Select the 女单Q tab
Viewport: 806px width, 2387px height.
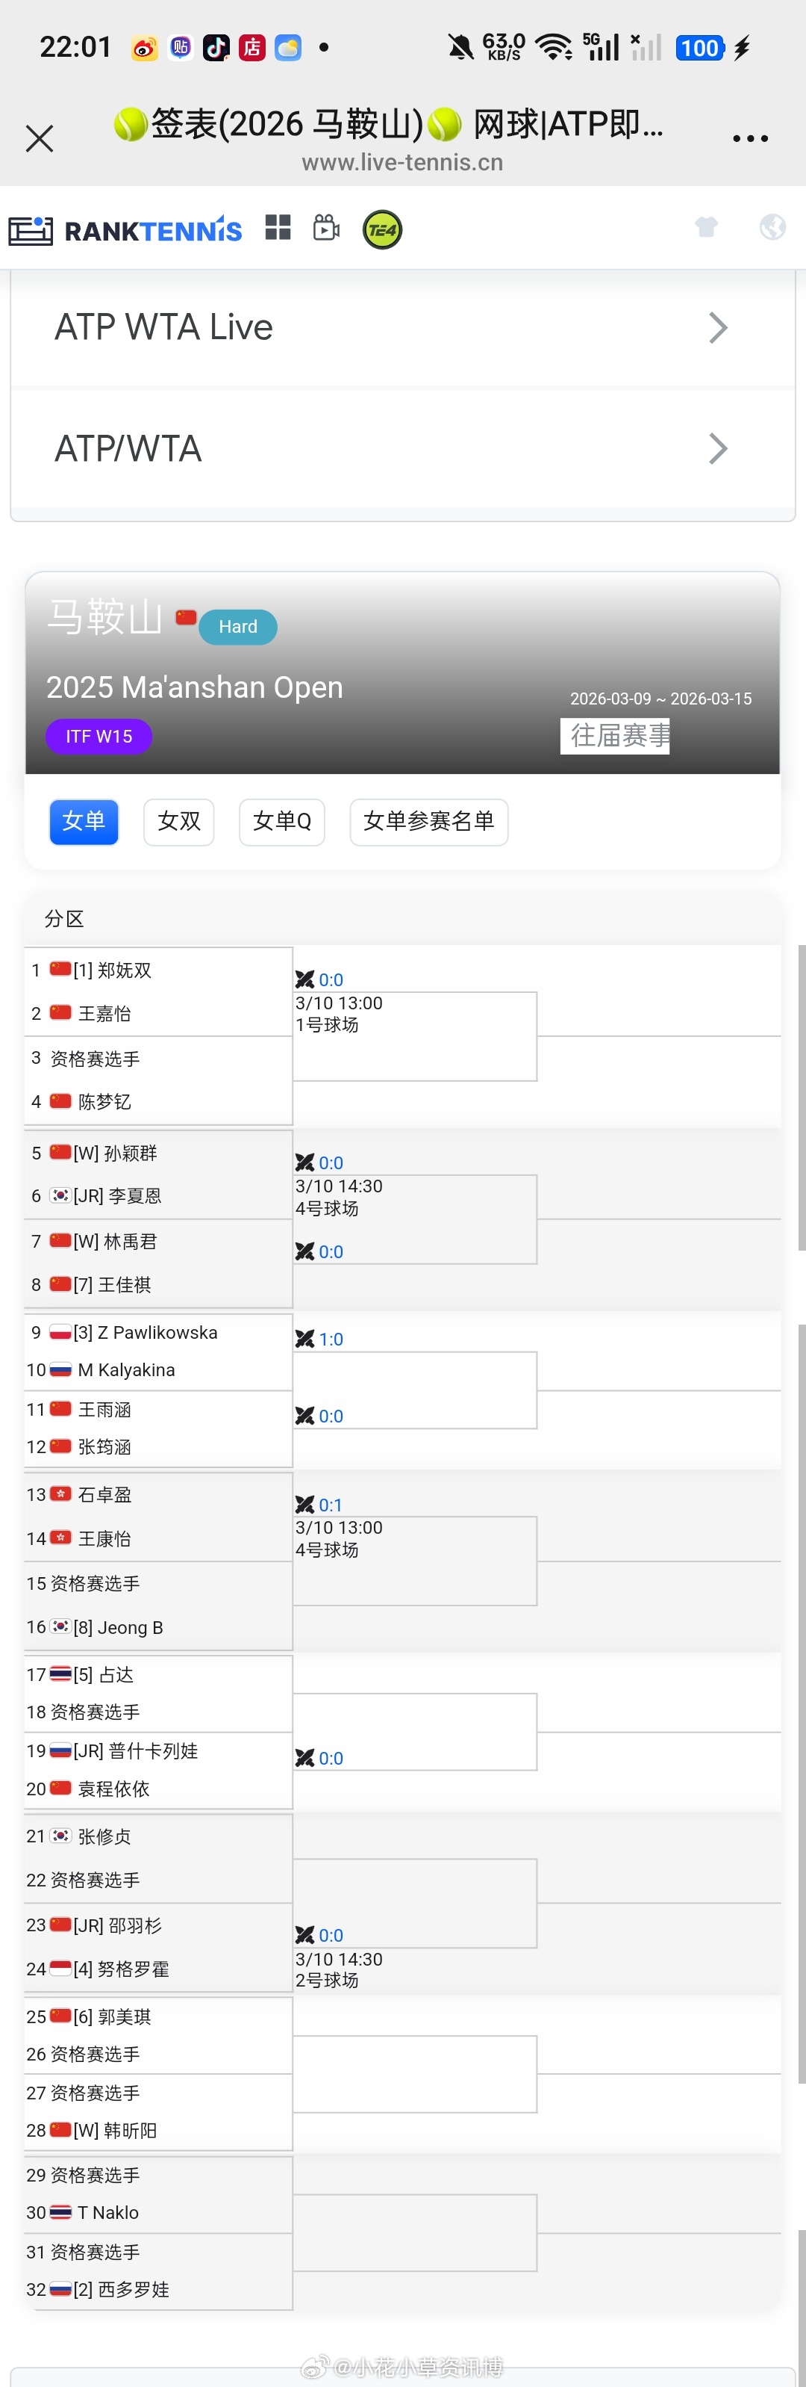pos(282,822)
